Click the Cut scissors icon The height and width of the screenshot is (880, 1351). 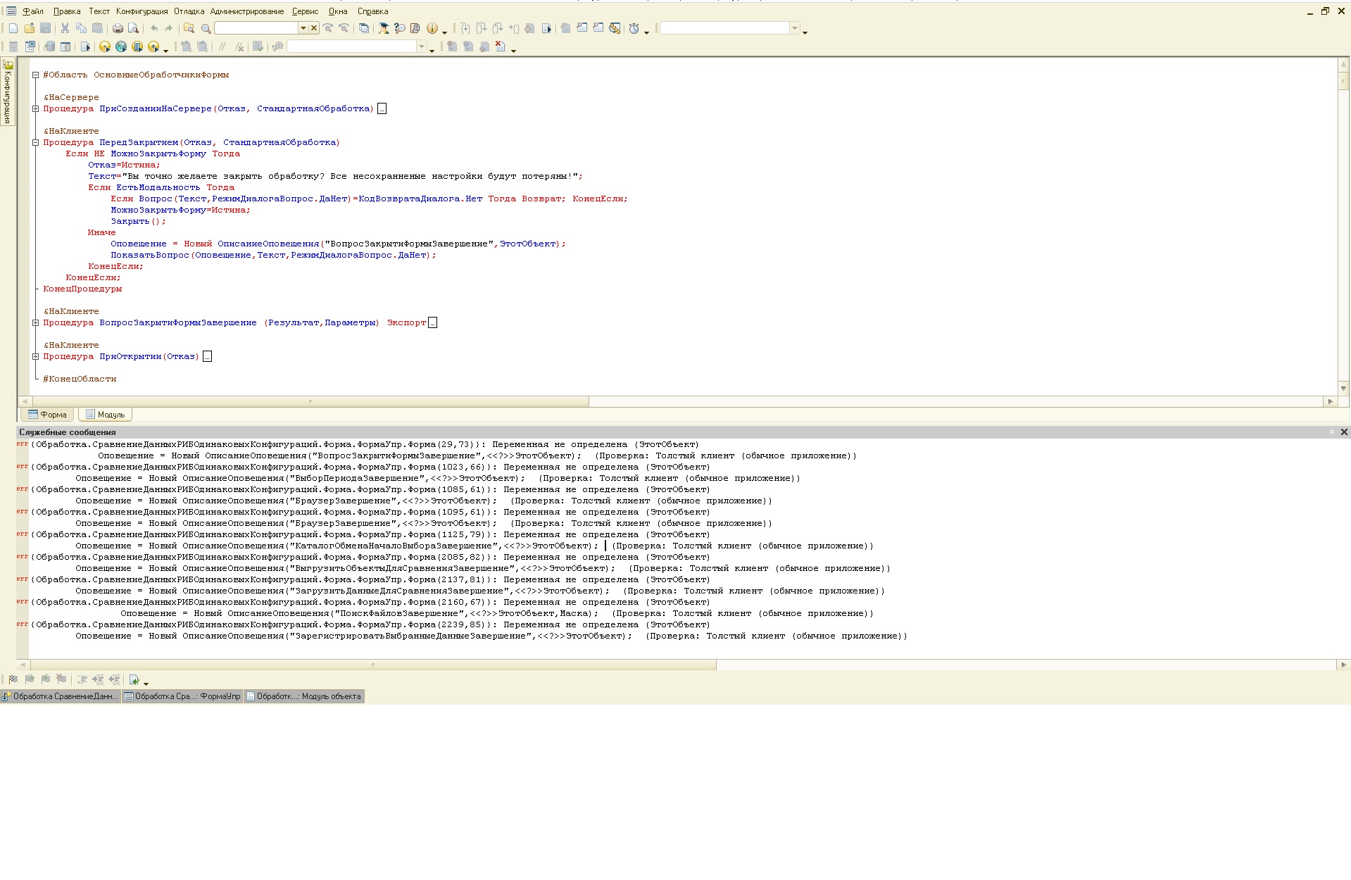click(x=65, y=28)
